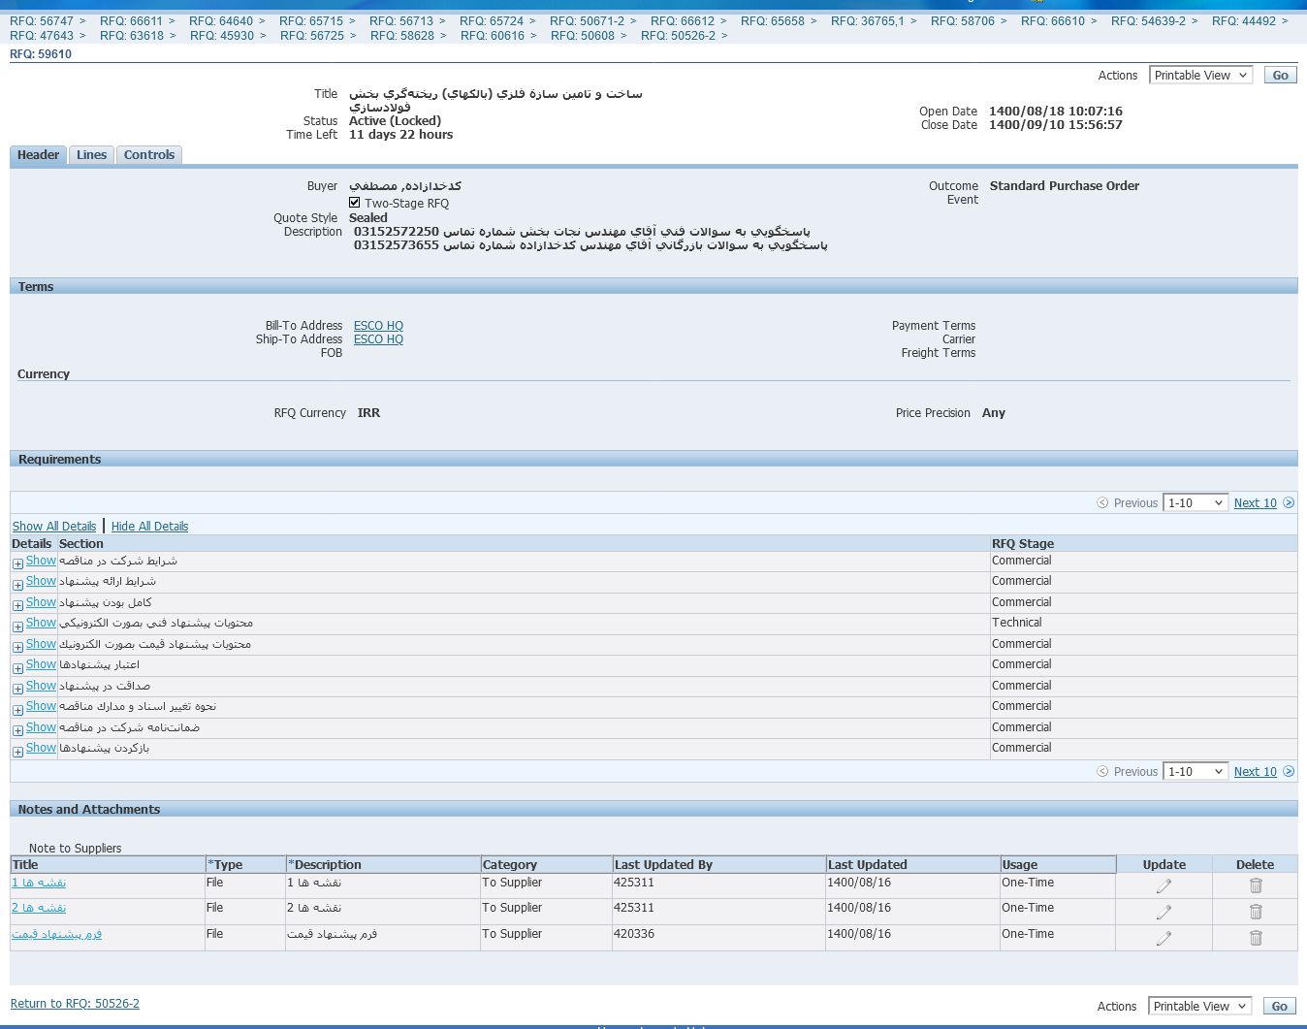The image size is (1307, 1029).
Task: Click bottom Previous arrow icon in Requirements
Action: (1102, 771)
